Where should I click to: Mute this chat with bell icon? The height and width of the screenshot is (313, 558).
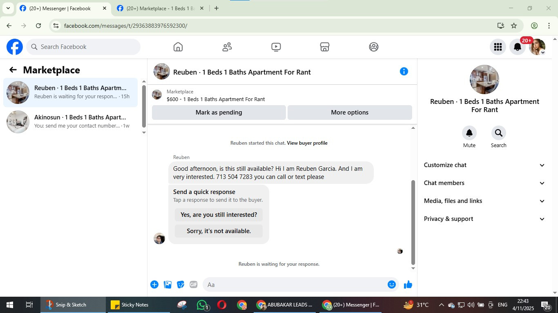(469, 133)
